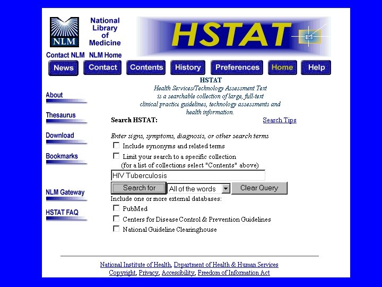Open the Accessibility footer link
Viewport: 382px width, 287px height.
coord(178,273)
